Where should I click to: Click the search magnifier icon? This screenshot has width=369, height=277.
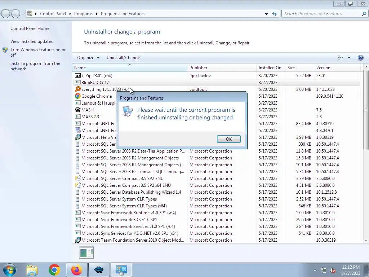(364, 14)
